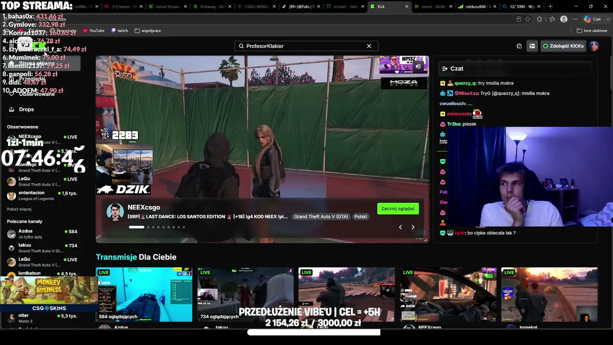Clear the ProfesorKlakier search text

click(369, 46)
